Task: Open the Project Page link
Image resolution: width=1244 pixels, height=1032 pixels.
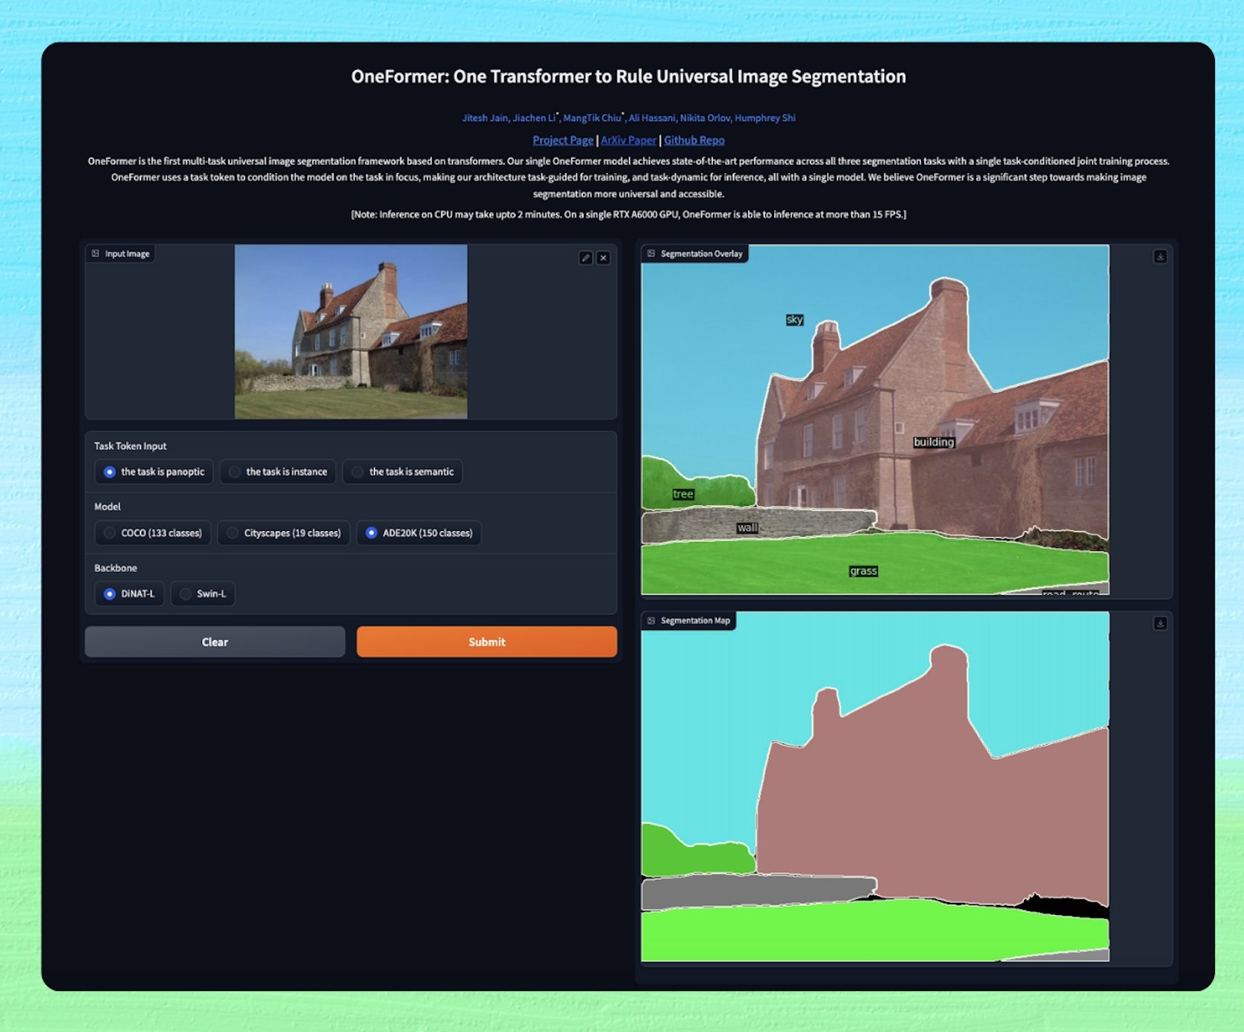Action: point(562,140)
